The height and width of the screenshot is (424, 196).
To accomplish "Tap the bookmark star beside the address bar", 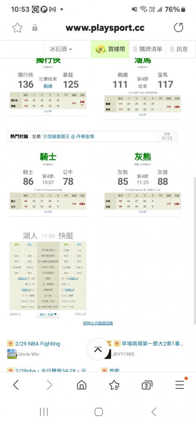I will 17,28.
